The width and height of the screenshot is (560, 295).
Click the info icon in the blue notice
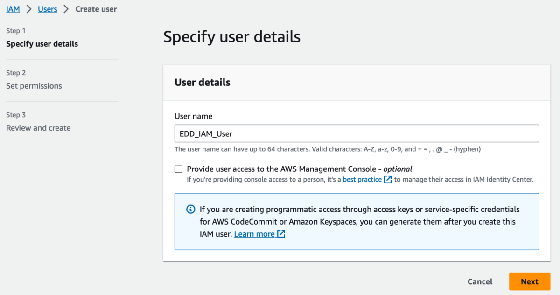(190, 209)
